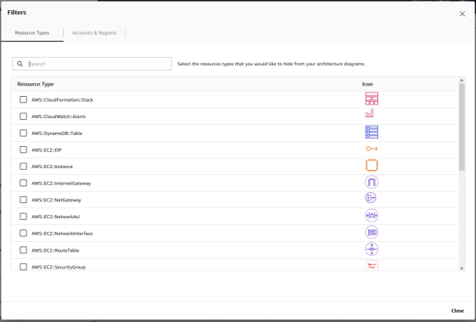Check AWS::EC2::NetworkAcl checkbox
This screenshot has height=322, width=476.
click(x=24, y=217)
